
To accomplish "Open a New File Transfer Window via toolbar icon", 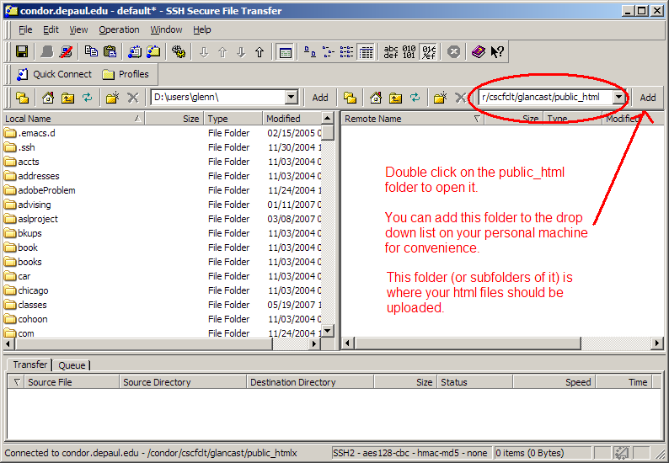I will tap(153, 52).
